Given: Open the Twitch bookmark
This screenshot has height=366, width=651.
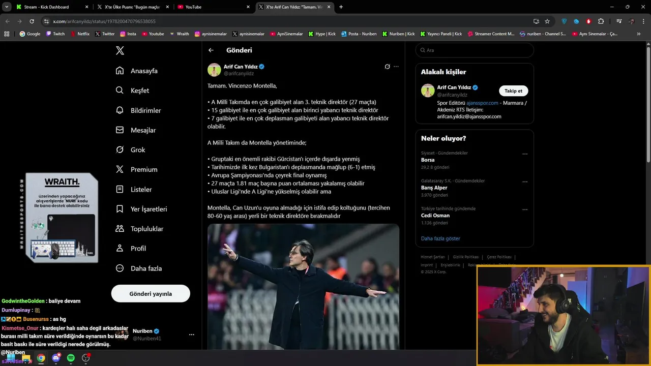Looking at the screenshot, I should 55,34.
